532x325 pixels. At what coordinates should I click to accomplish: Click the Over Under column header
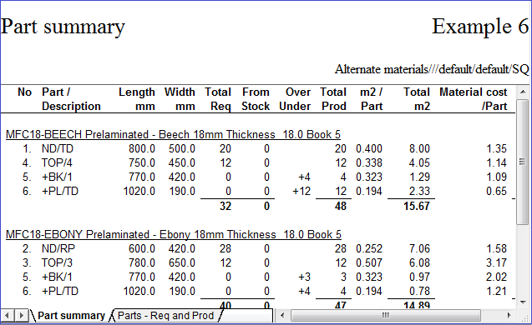pyautogui.click(x=295, y=99)
